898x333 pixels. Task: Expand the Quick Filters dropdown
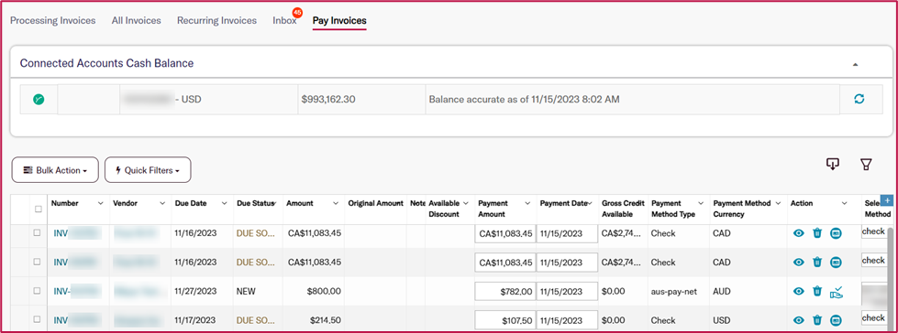pyautogui.click(x=148, y=170)
